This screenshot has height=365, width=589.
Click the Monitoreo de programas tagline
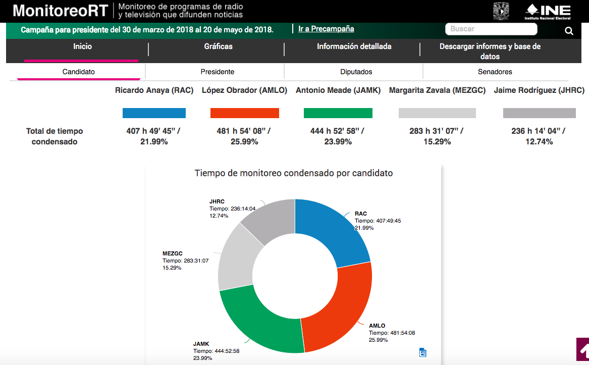(x=181, y=11)
